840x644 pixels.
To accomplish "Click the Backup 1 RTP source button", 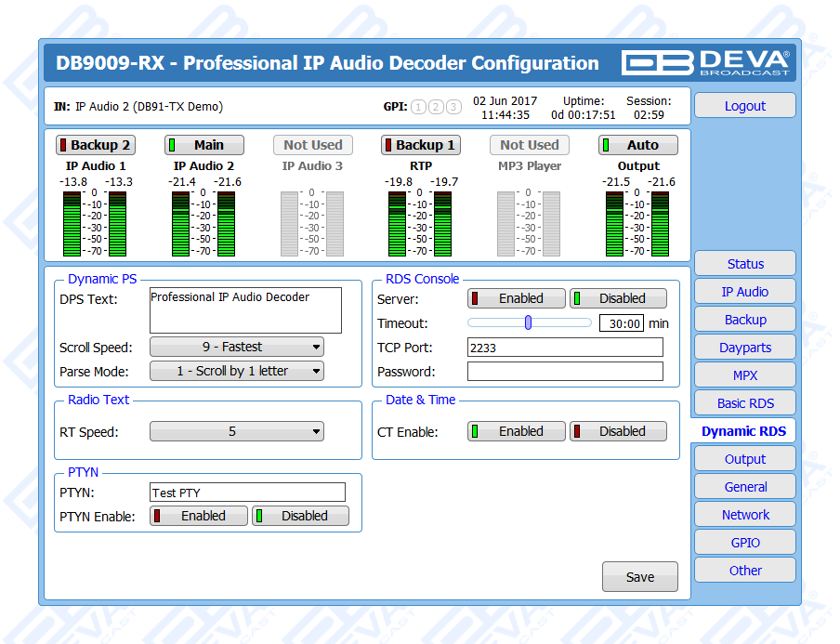I will (x=421, y=145).
